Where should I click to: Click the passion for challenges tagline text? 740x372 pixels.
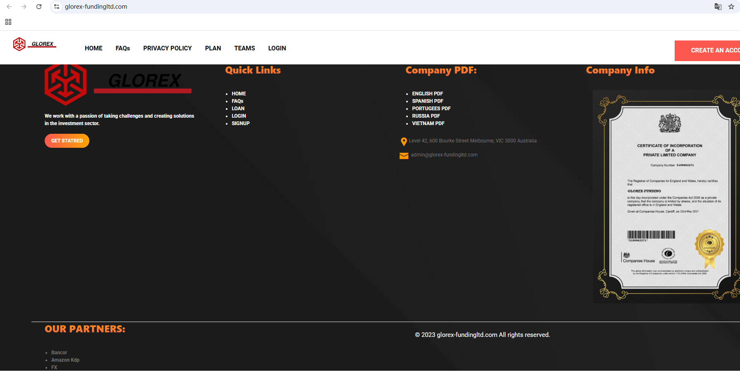tap(120, 120)
